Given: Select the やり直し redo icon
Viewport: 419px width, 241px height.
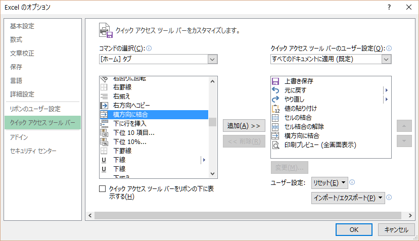Looking at the screenshot, I should [x=275, y=99].
